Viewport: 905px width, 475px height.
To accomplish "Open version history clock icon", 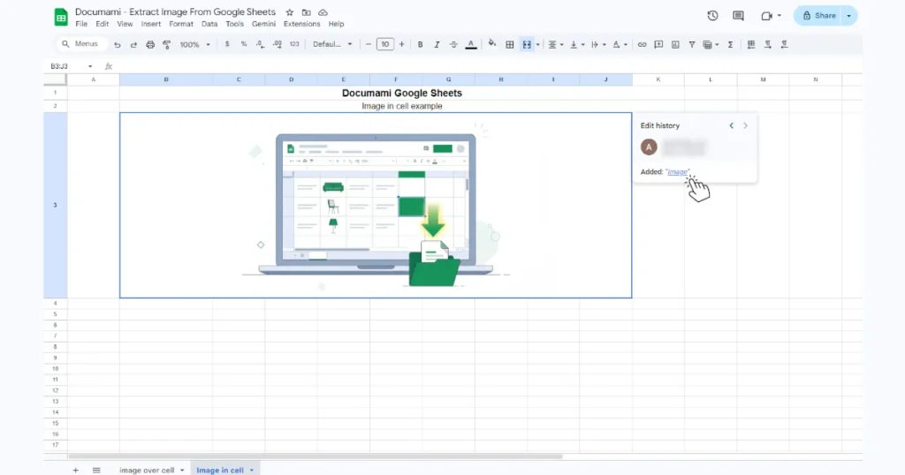I will (x=712, y=16).
